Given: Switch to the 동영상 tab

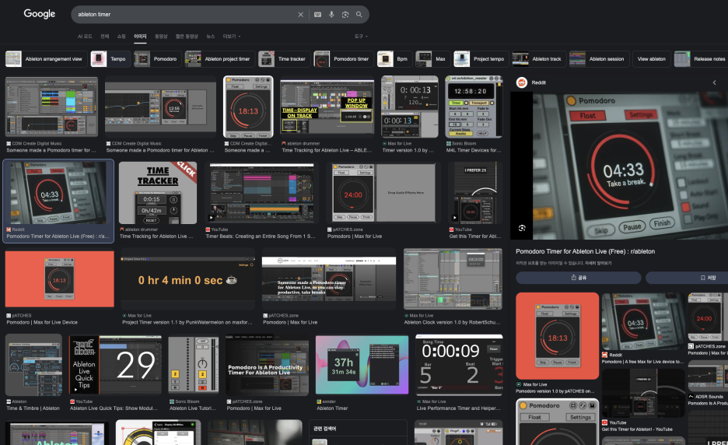Looking at the screenshot, I should pos(161,37).
